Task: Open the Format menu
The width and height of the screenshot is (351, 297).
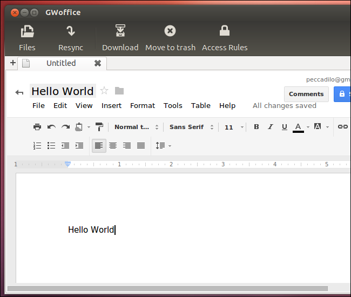Action: (x=143, y=106)
